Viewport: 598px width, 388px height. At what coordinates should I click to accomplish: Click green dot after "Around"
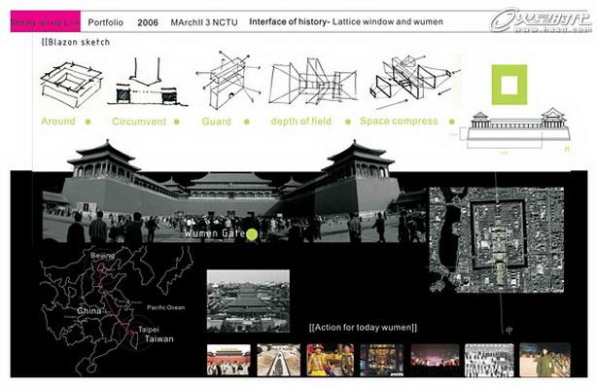point(88,122)
